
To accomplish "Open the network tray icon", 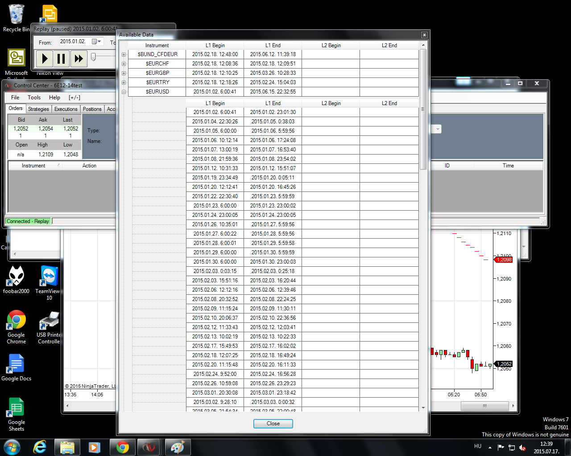I will pos(512,448).
